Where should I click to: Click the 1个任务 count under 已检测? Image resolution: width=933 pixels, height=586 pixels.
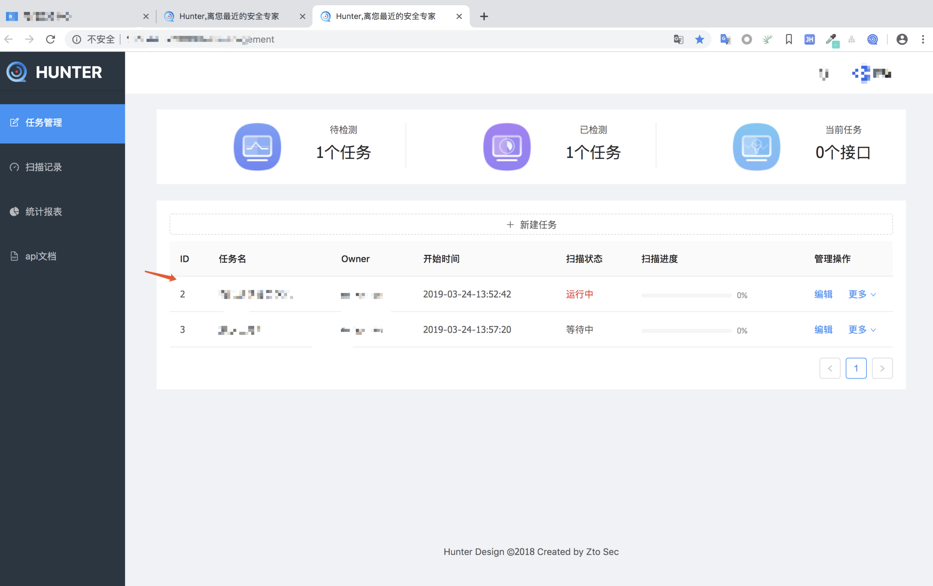[593, 152]
